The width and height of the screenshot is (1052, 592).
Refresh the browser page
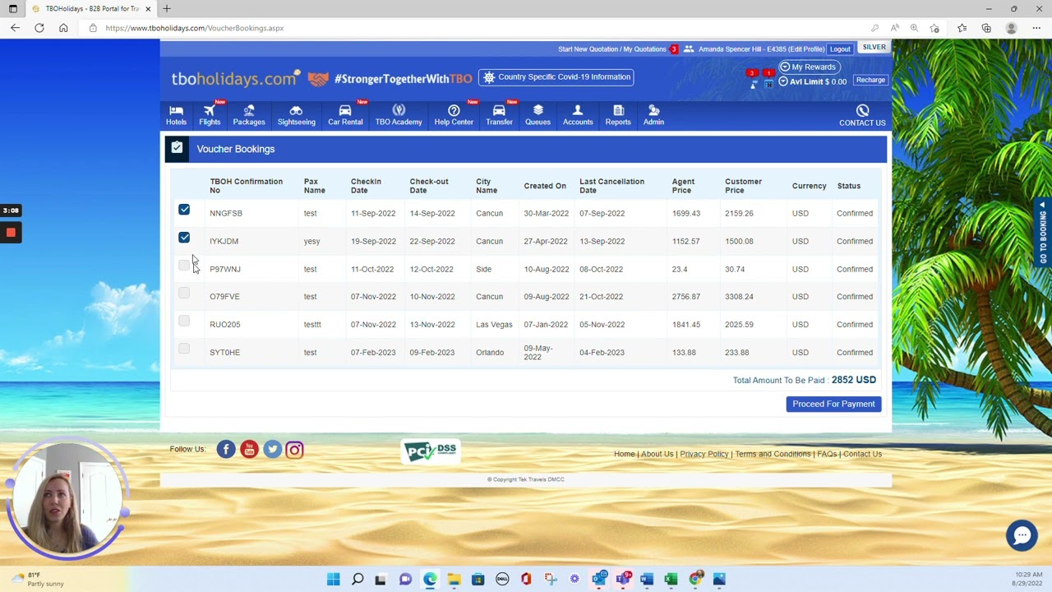tap(39, 28)
